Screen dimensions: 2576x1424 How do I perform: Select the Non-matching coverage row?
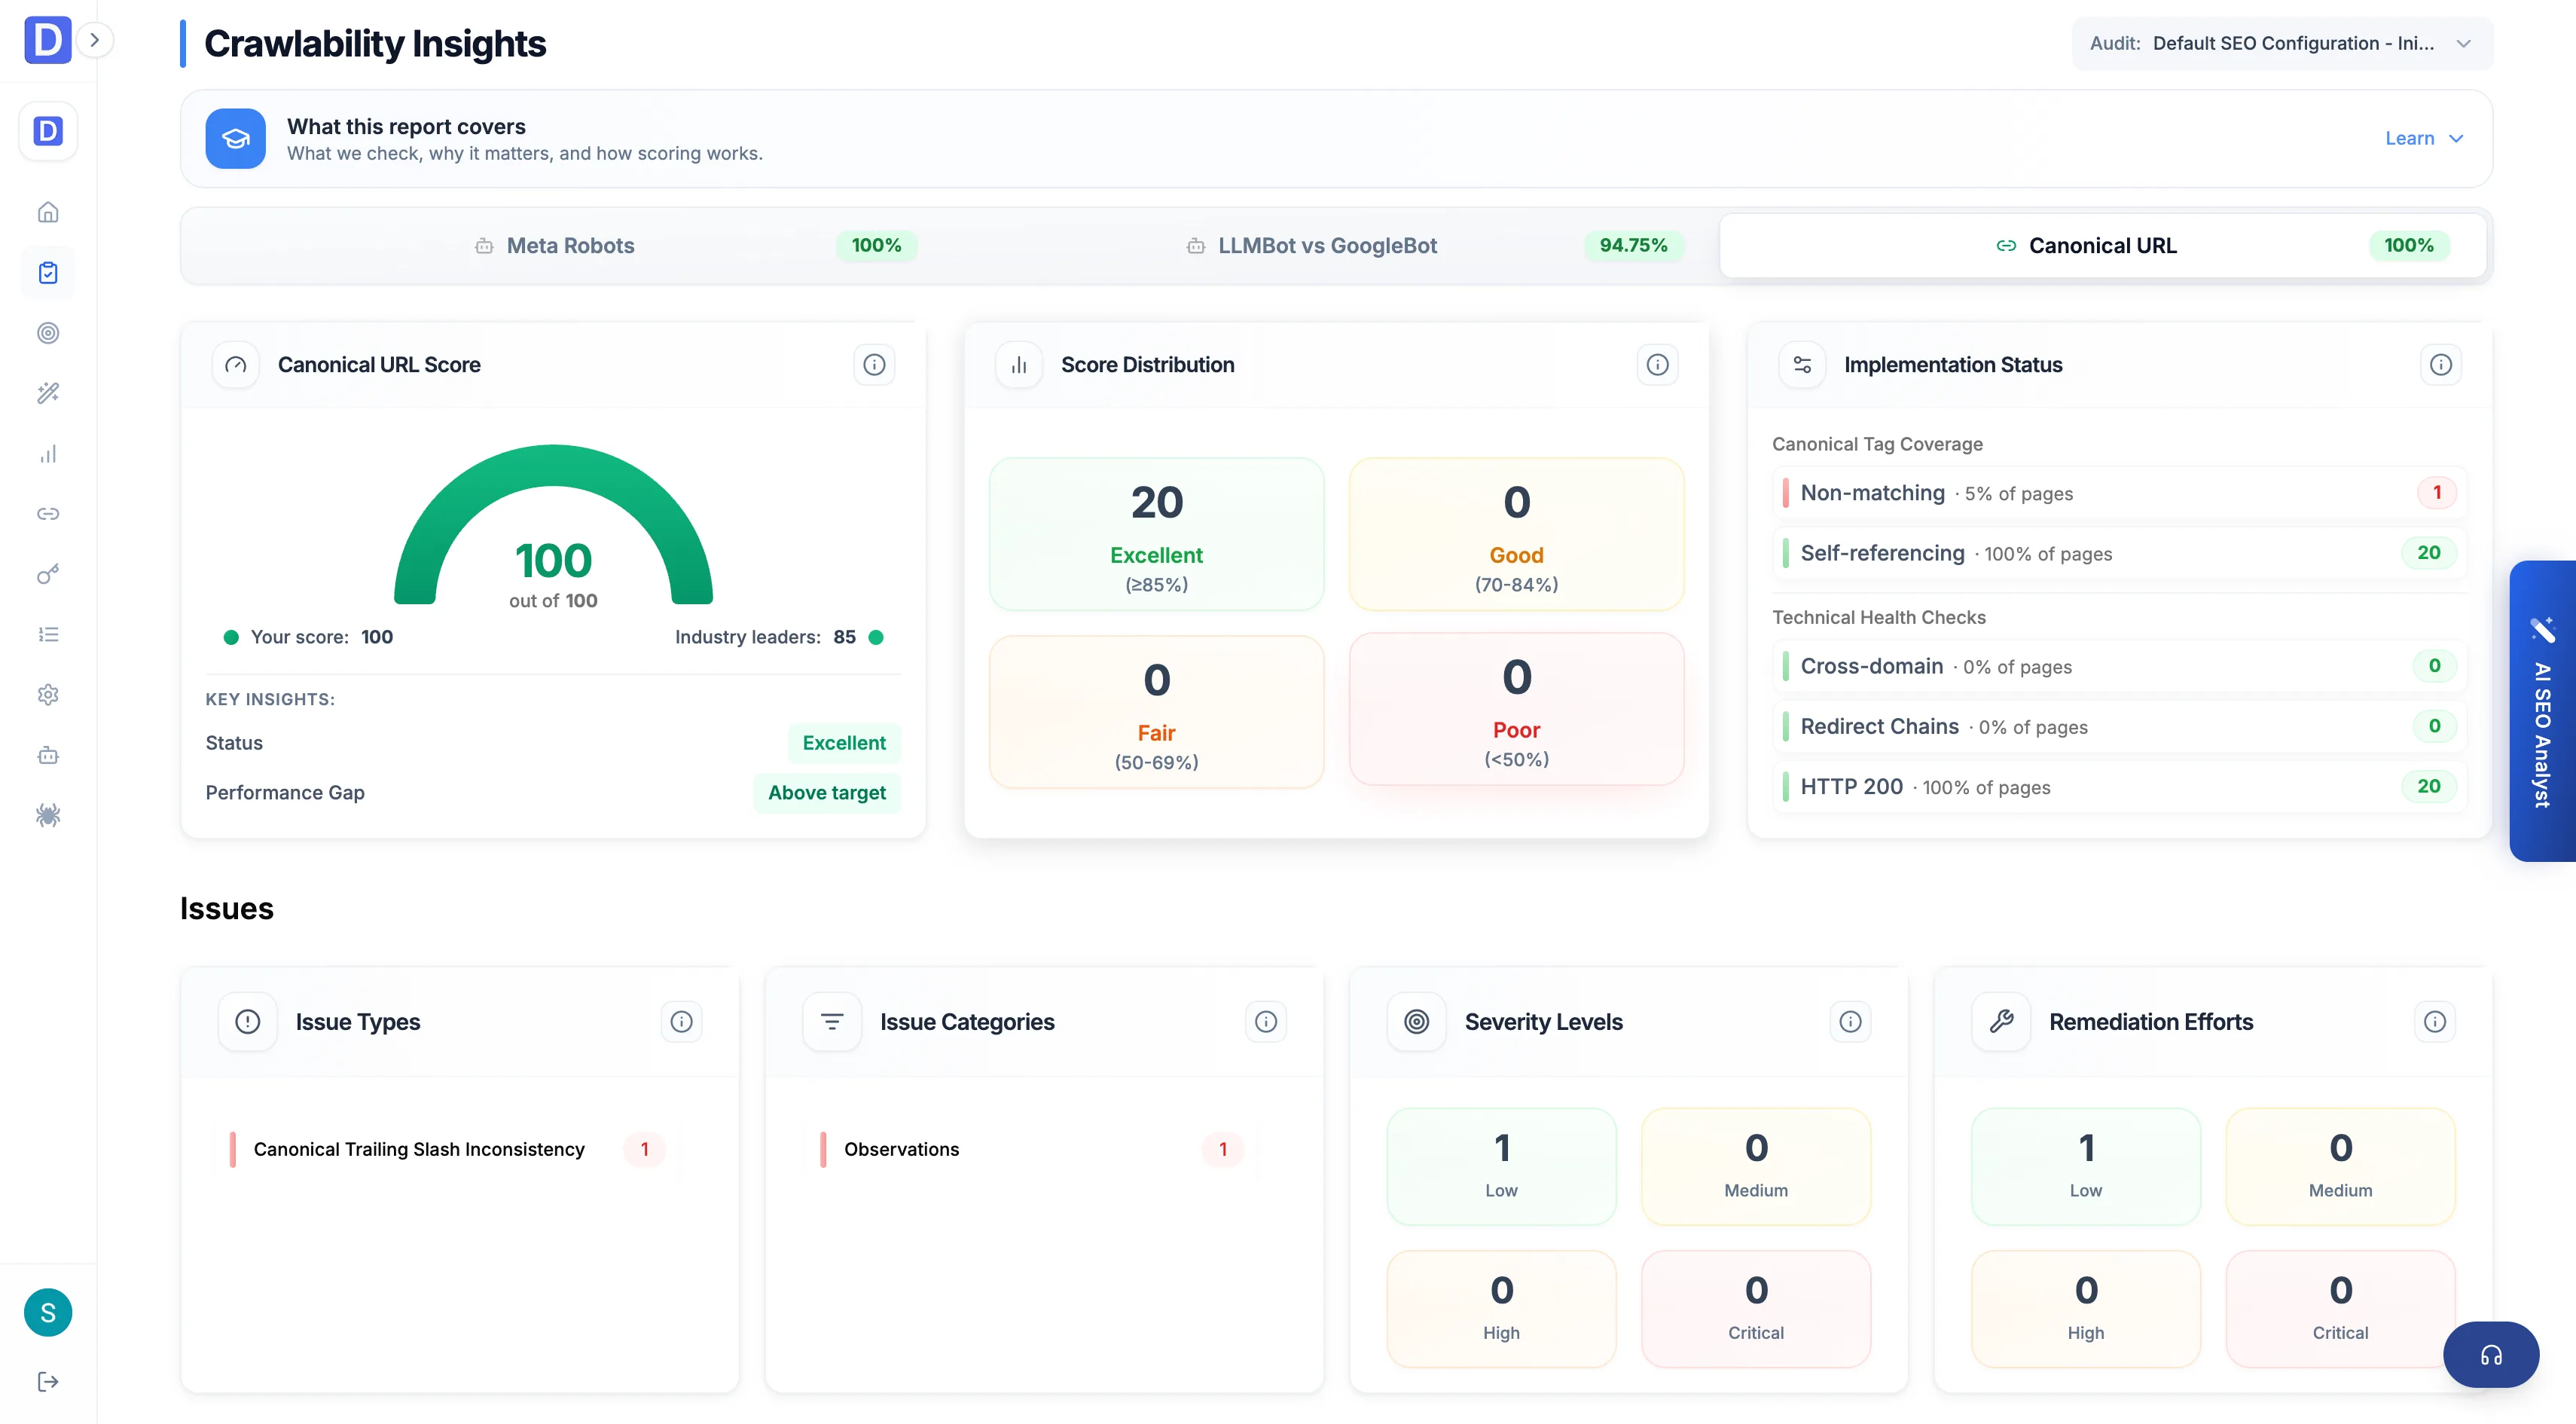click(2119, 492)
